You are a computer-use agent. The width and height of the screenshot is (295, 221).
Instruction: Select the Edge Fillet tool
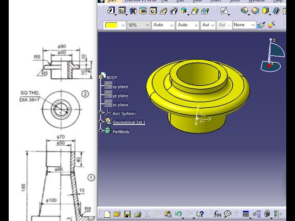coord(244,10)
